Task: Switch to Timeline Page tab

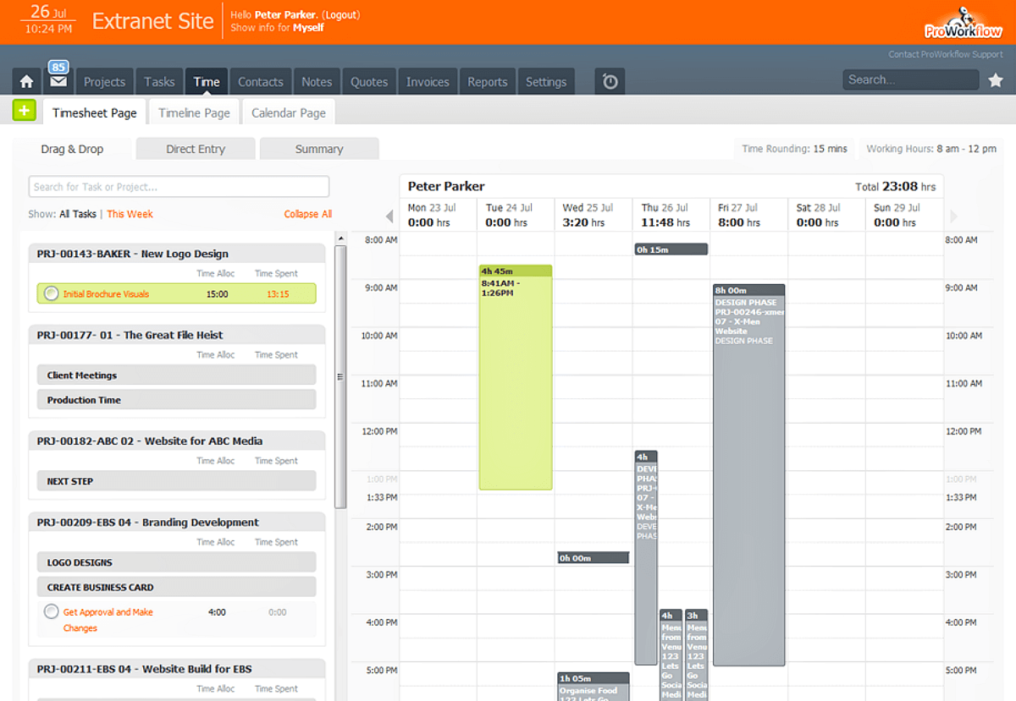Action: click(x=194, y=112)
